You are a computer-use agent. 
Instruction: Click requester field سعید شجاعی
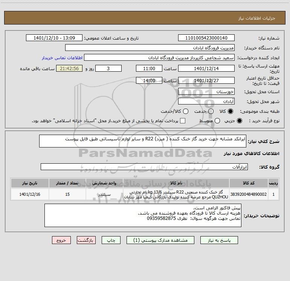tap(159, 58)
